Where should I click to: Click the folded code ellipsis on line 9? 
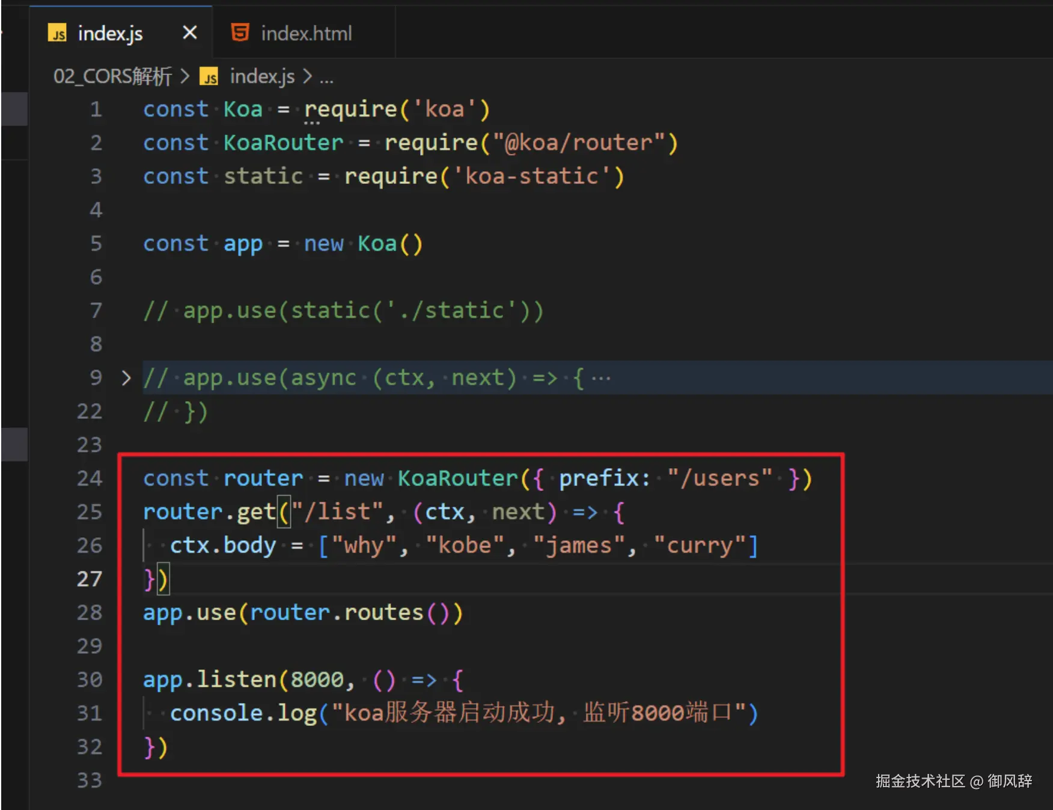click(600, 379)
